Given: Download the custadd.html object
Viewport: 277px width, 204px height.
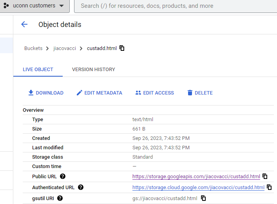Looking at the screenshot, I should tap(46, 93).
